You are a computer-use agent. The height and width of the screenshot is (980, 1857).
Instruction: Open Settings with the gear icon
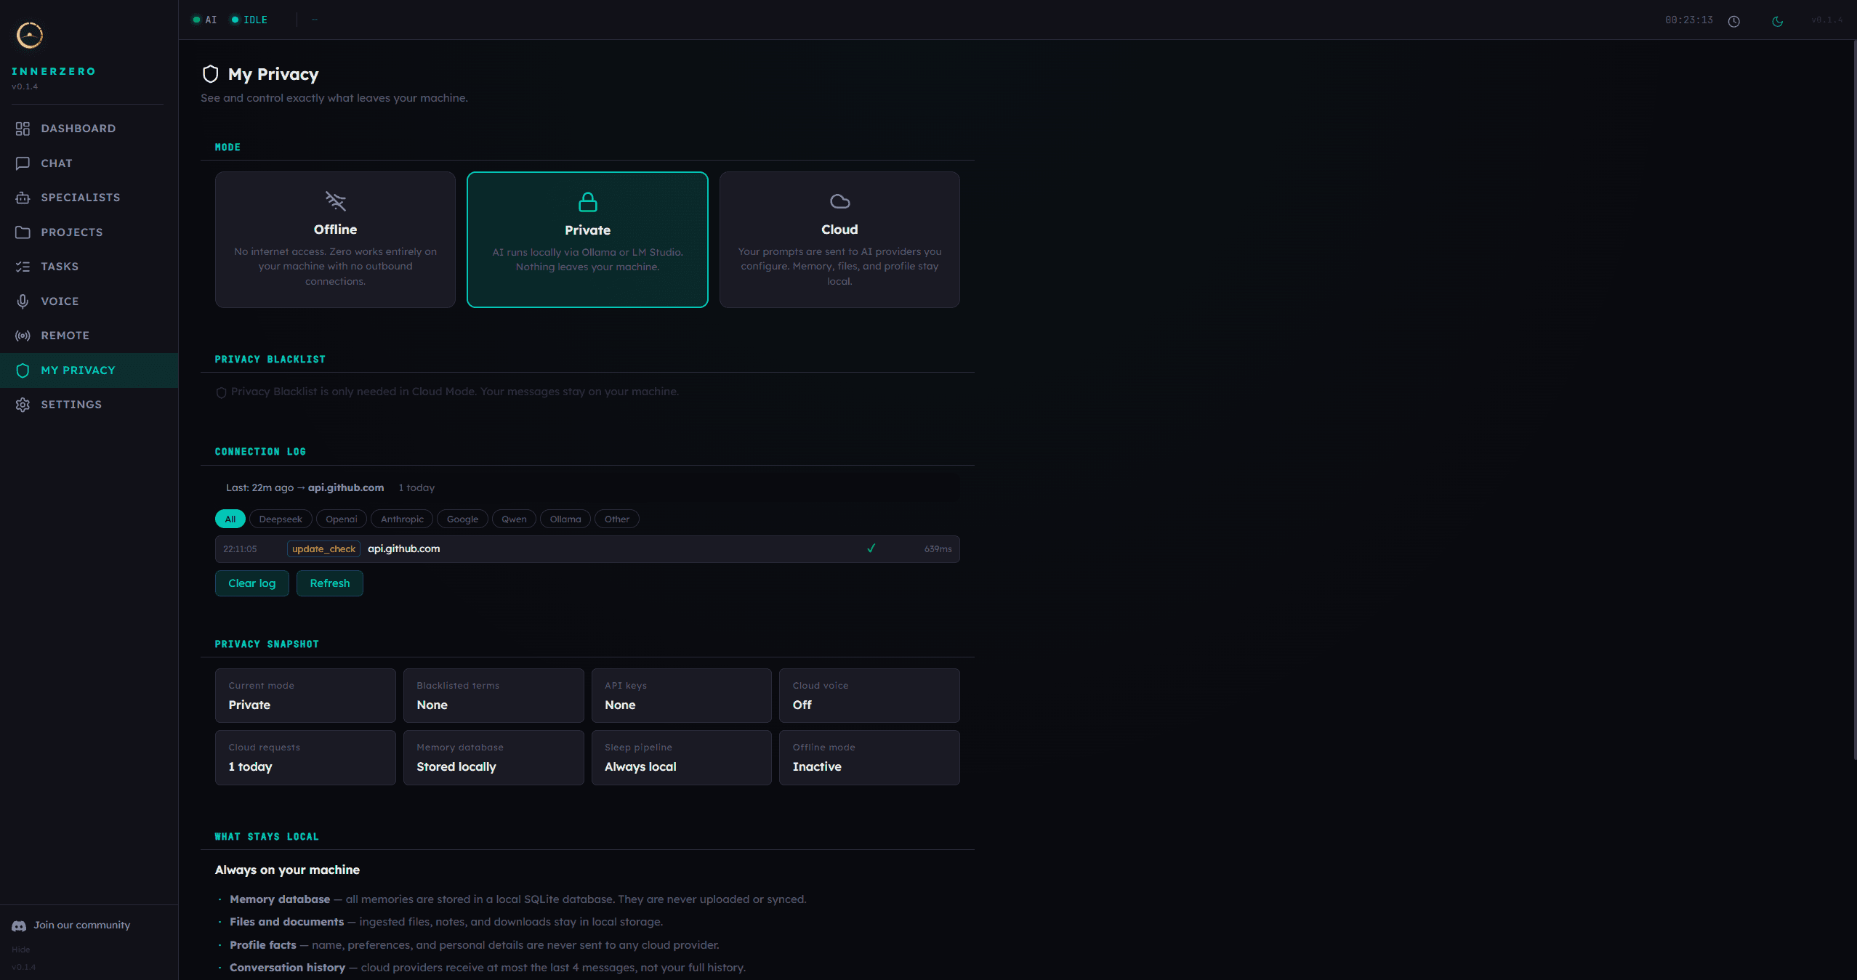pos(23,405)
